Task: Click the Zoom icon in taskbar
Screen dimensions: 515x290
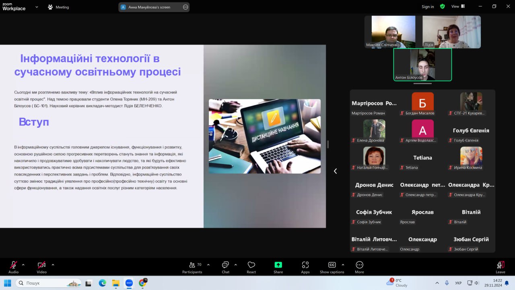Action: 129,283
